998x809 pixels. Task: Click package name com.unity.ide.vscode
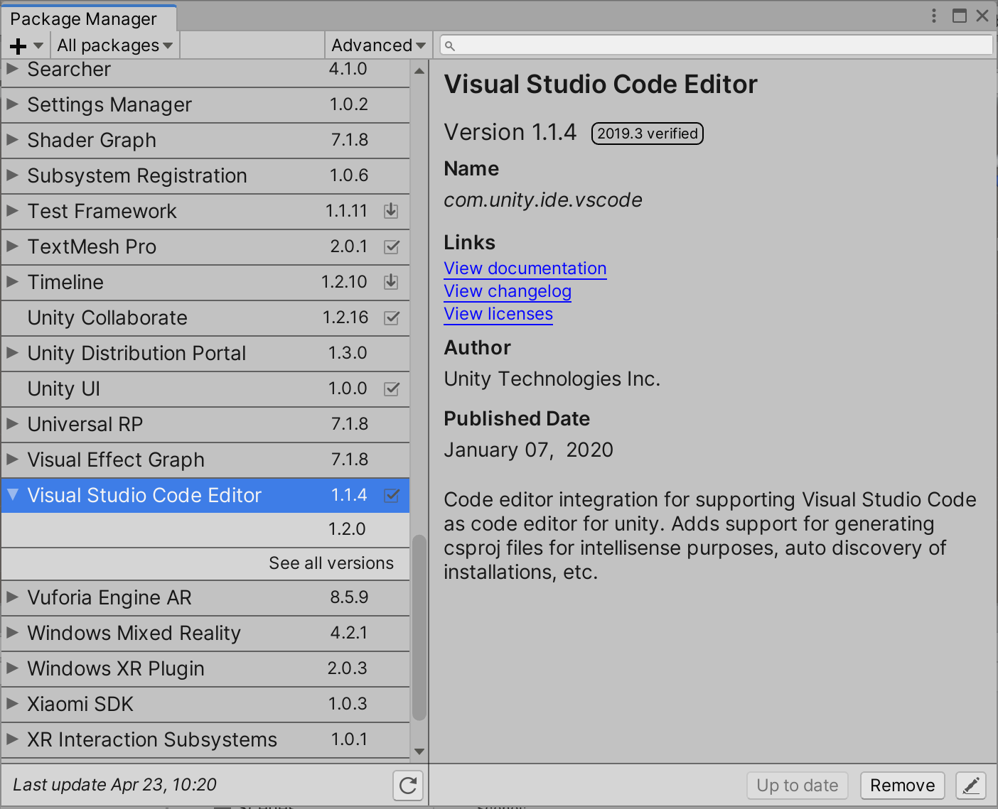click(x=543, y=200)
